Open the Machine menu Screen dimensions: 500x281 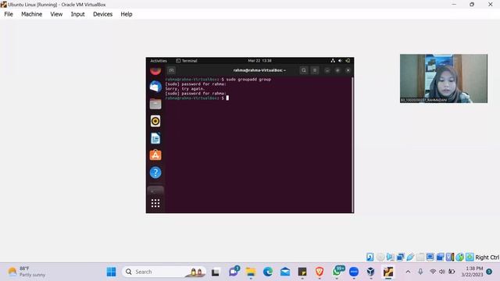31,14
